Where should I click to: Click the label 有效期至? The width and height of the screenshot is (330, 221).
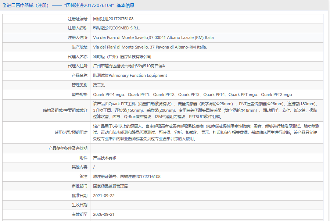pyautogui.click(x=79, y=214)
